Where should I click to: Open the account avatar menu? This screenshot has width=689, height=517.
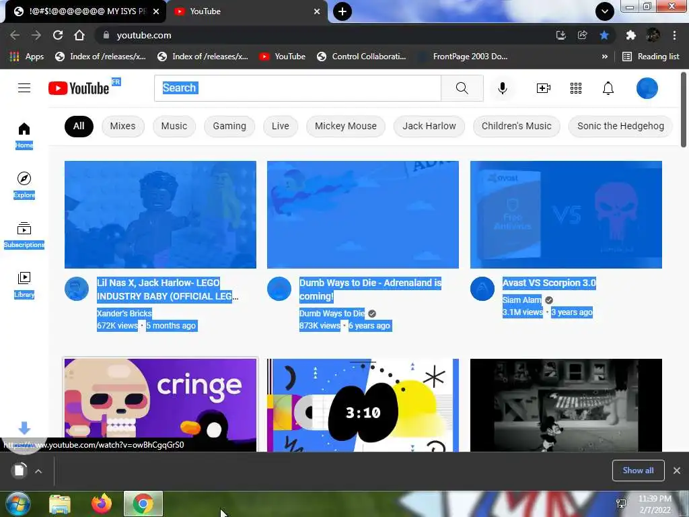tap(647, 88)
